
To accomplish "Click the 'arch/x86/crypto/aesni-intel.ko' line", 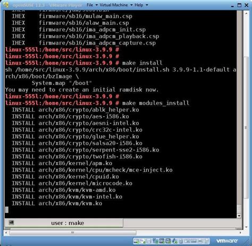I will pyautogui.click(x=89, y=123).
